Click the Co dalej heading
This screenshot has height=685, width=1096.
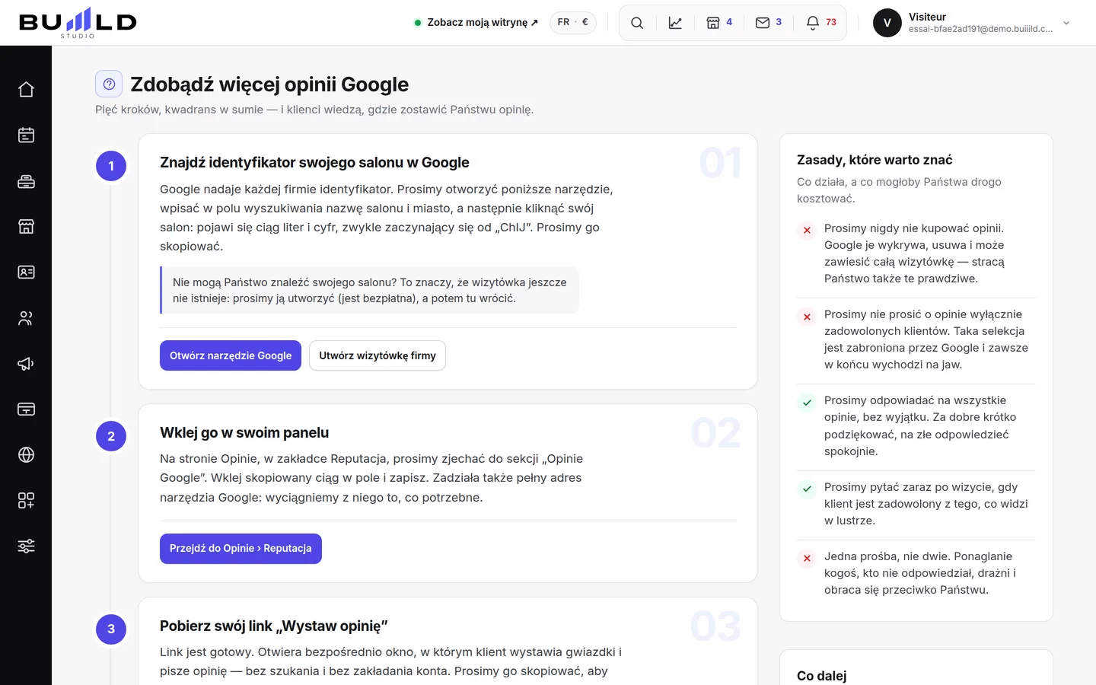(x=822, y=676)
